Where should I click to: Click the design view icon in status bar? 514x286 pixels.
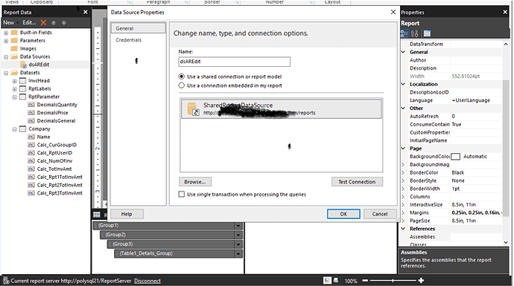(327, 281)
